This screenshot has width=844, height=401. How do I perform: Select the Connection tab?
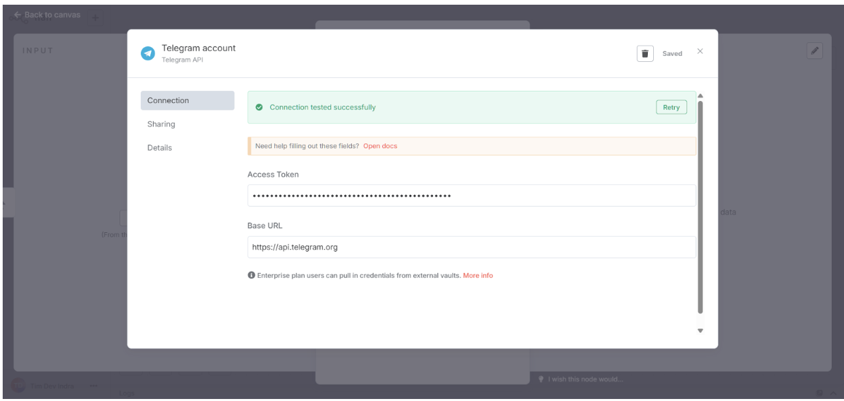(x=187, y=100)
